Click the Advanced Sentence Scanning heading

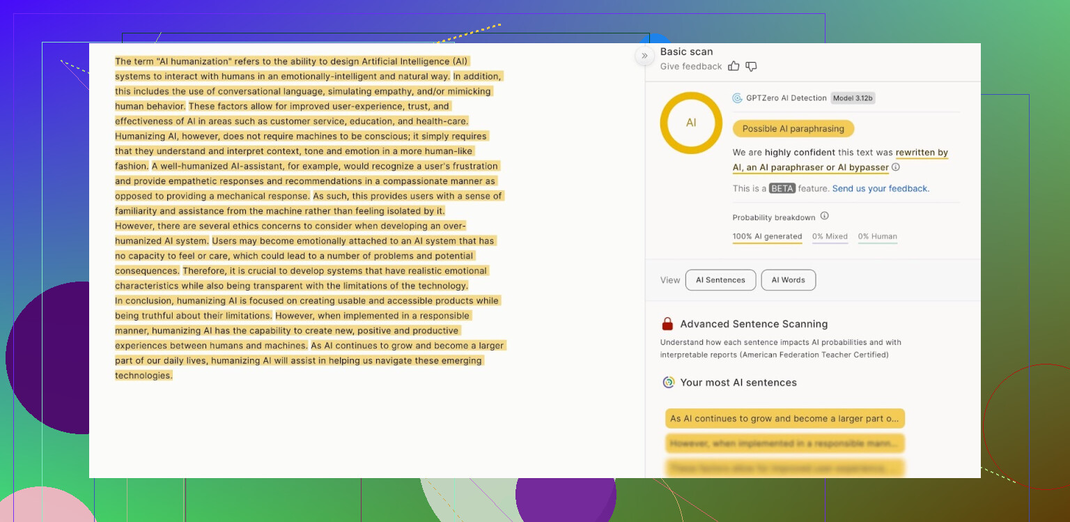(754, 324)
